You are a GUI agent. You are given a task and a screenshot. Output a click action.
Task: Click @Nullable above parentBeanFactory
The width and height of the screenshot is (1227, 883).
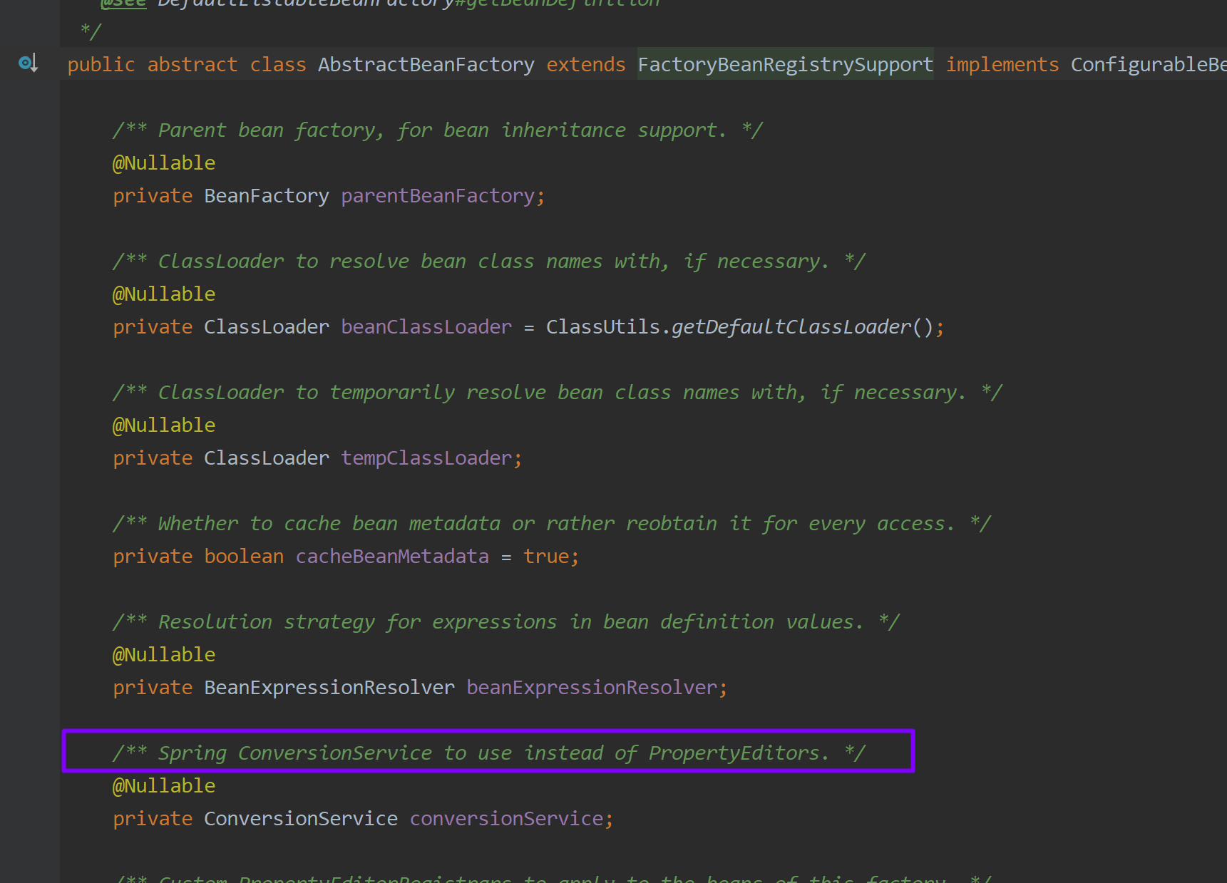[164, 163]
